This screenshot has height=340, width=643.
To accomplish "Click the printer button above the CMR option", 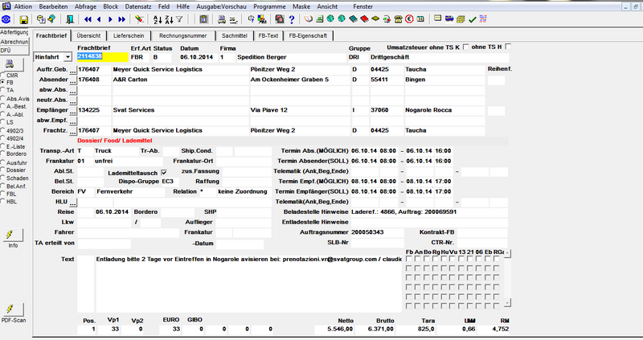I will coord(13,64).
